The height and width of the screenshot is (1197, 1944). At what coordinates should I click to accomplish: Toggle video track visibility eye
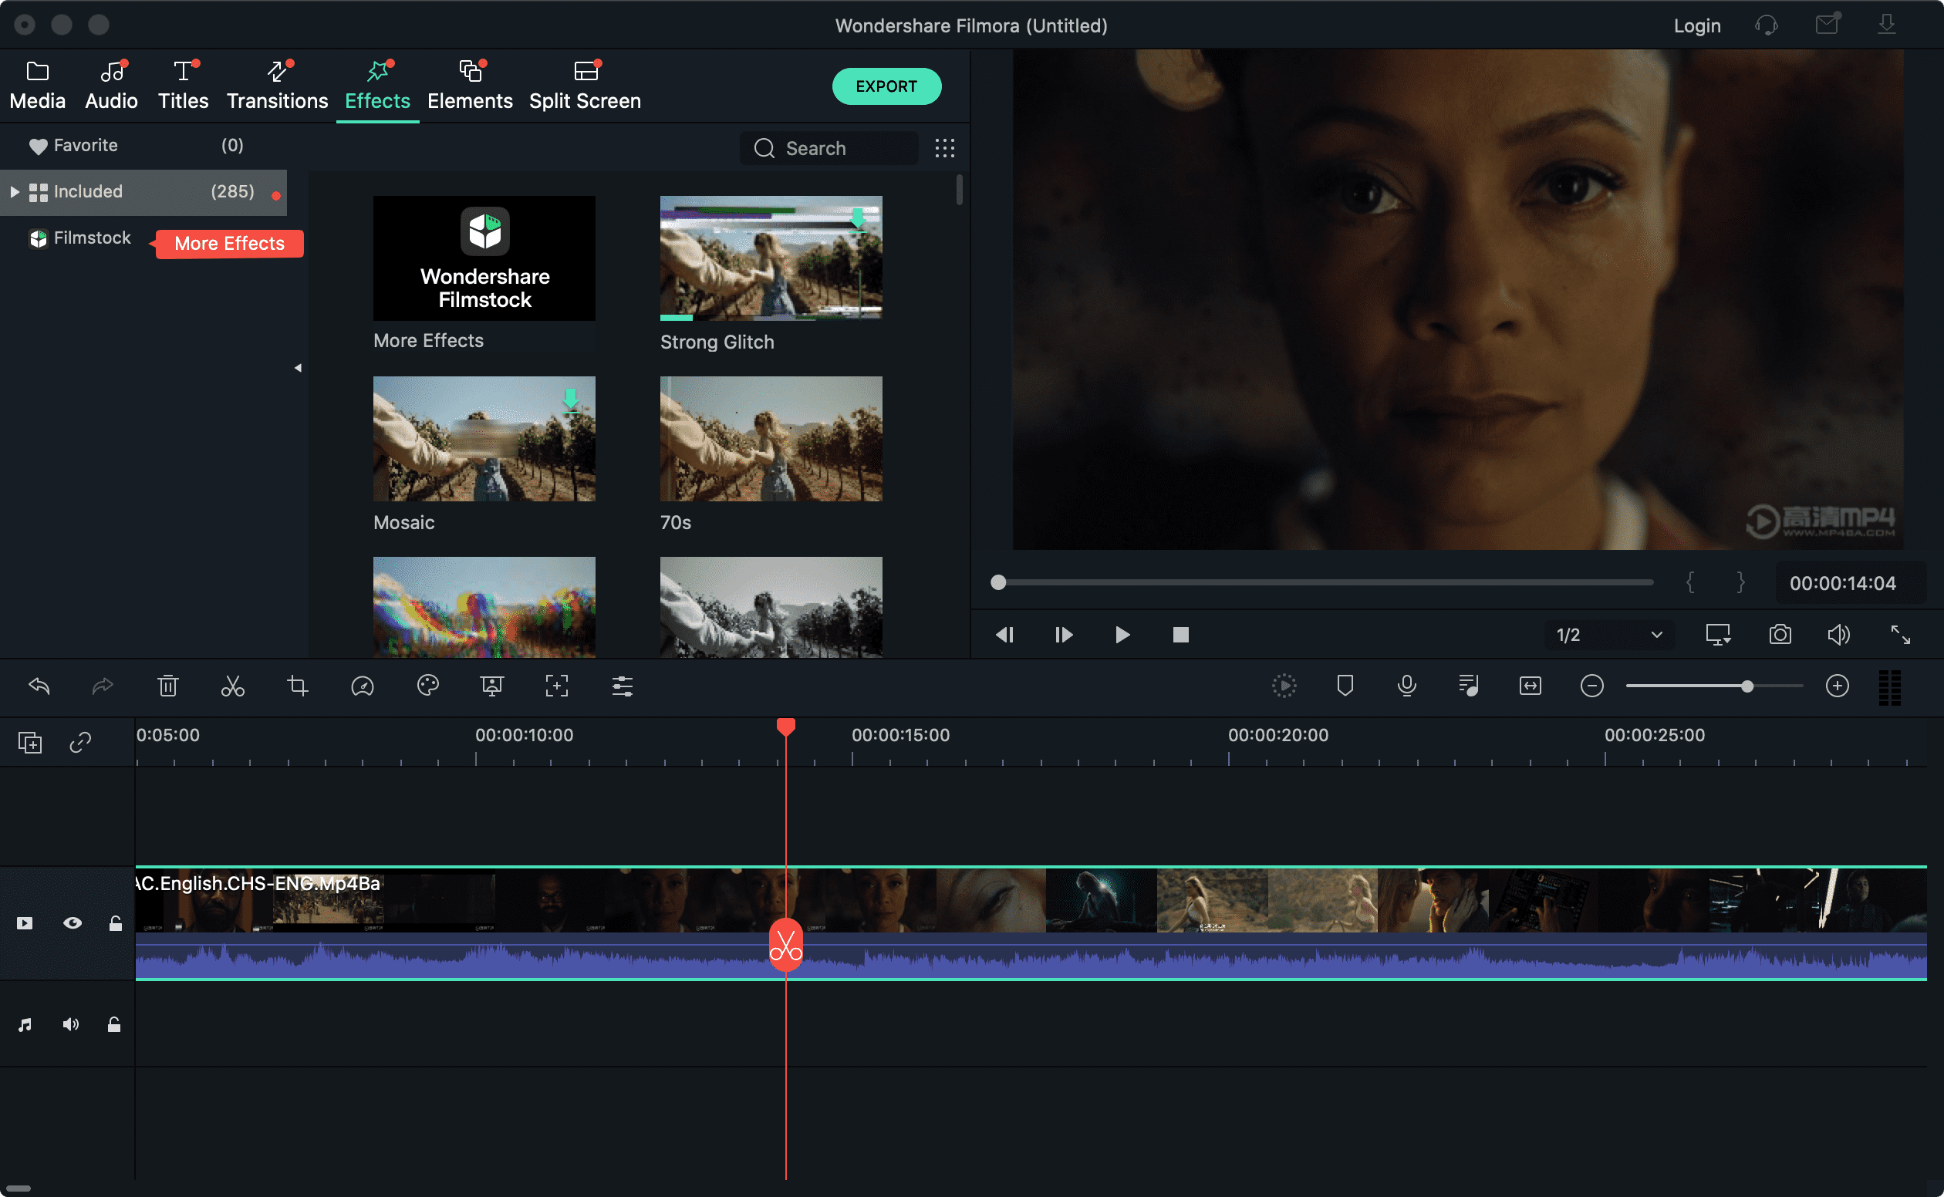[73, 923]
